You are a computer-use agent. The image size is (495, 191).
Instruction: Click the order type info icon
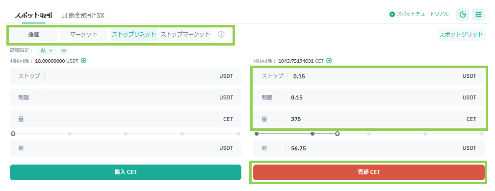pyautogui.click(x=221, y=35)
